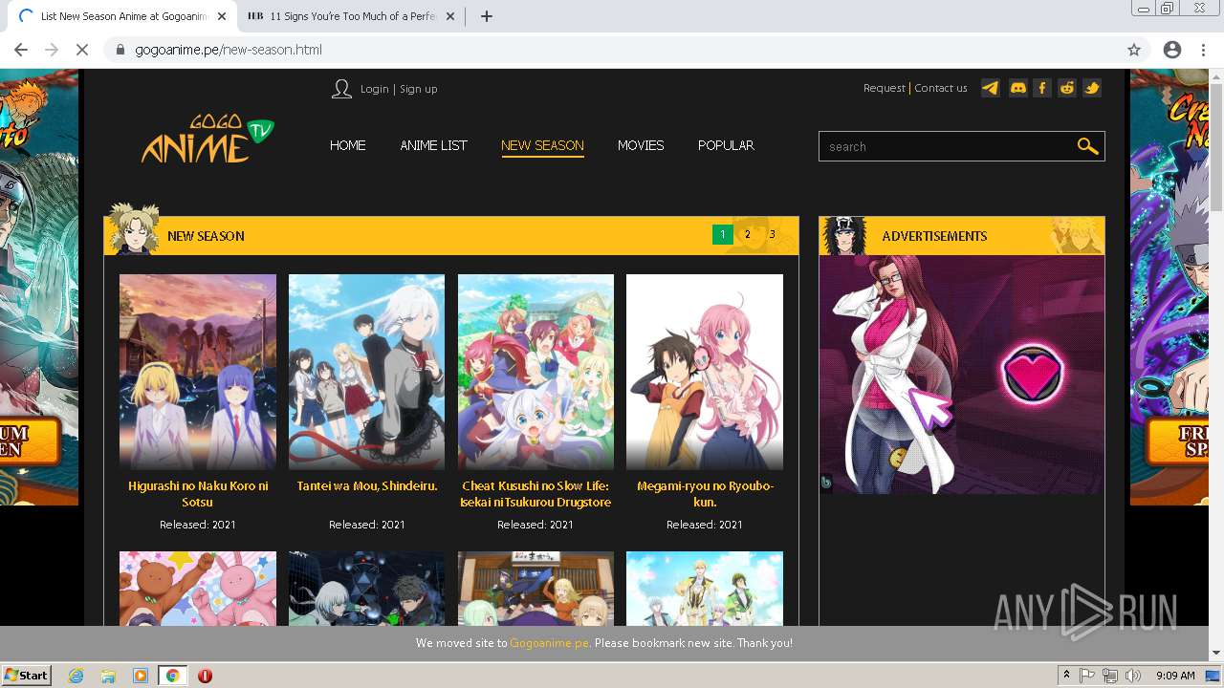The image size is (1224, 688).
Task: Click the Login link
Action: coord(374,89)
